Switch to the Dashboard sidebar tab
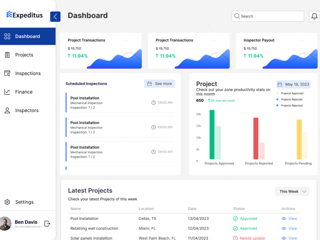The image size is (320, 240). point(28,36)
